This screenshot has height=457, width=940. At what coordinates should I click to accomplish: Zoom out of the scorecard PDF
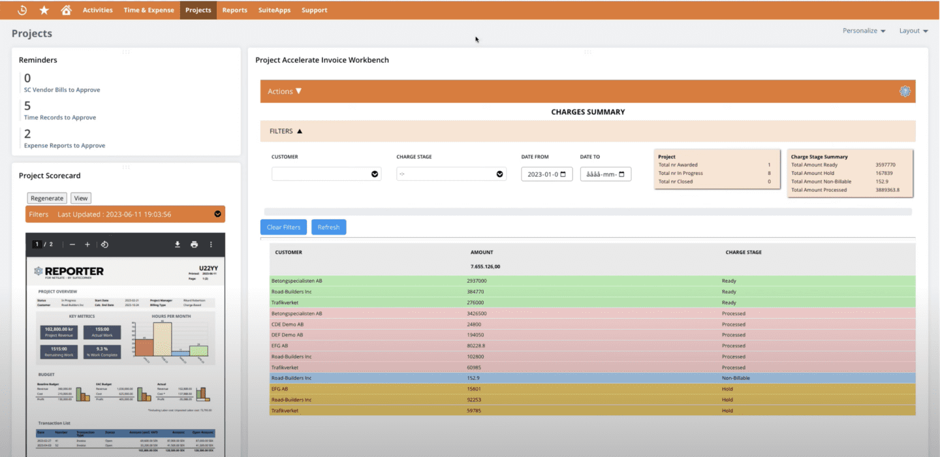pyautogui.click(x=72, y=244)
